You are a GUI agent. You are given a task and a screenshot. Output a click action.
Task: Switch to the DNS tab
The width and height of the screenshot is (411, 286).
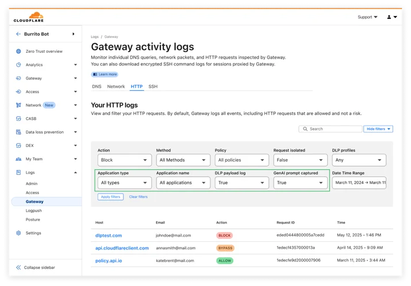(97, 86)
